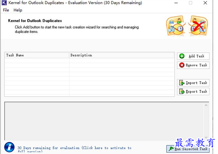Click the Add Task button
This screenshot has width=218, height=154.
[193, 56]
